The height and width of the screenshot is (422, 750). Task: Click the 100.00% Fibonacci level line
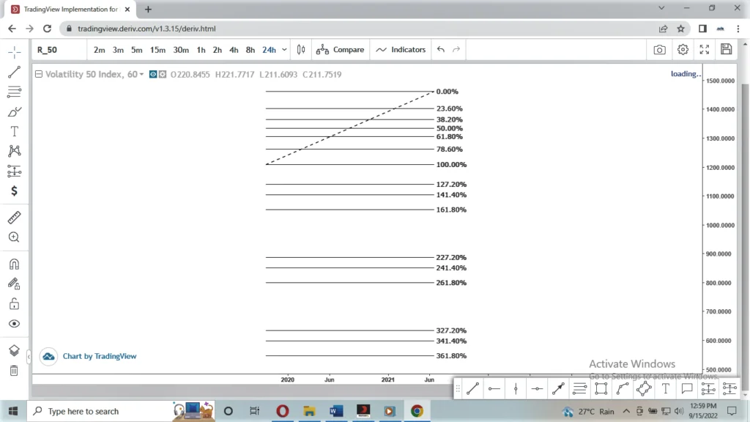coord(349,165)
